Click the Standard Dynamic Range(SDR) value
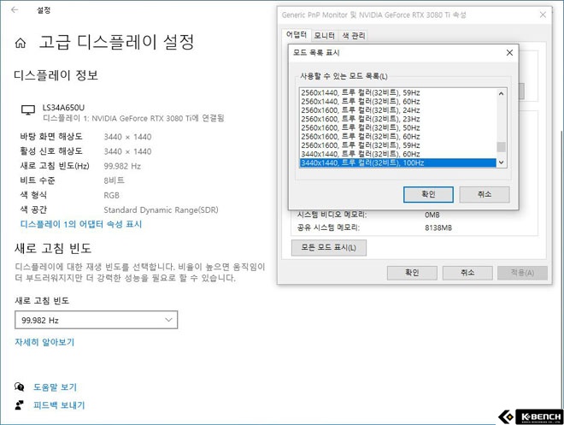 (161, 210)
